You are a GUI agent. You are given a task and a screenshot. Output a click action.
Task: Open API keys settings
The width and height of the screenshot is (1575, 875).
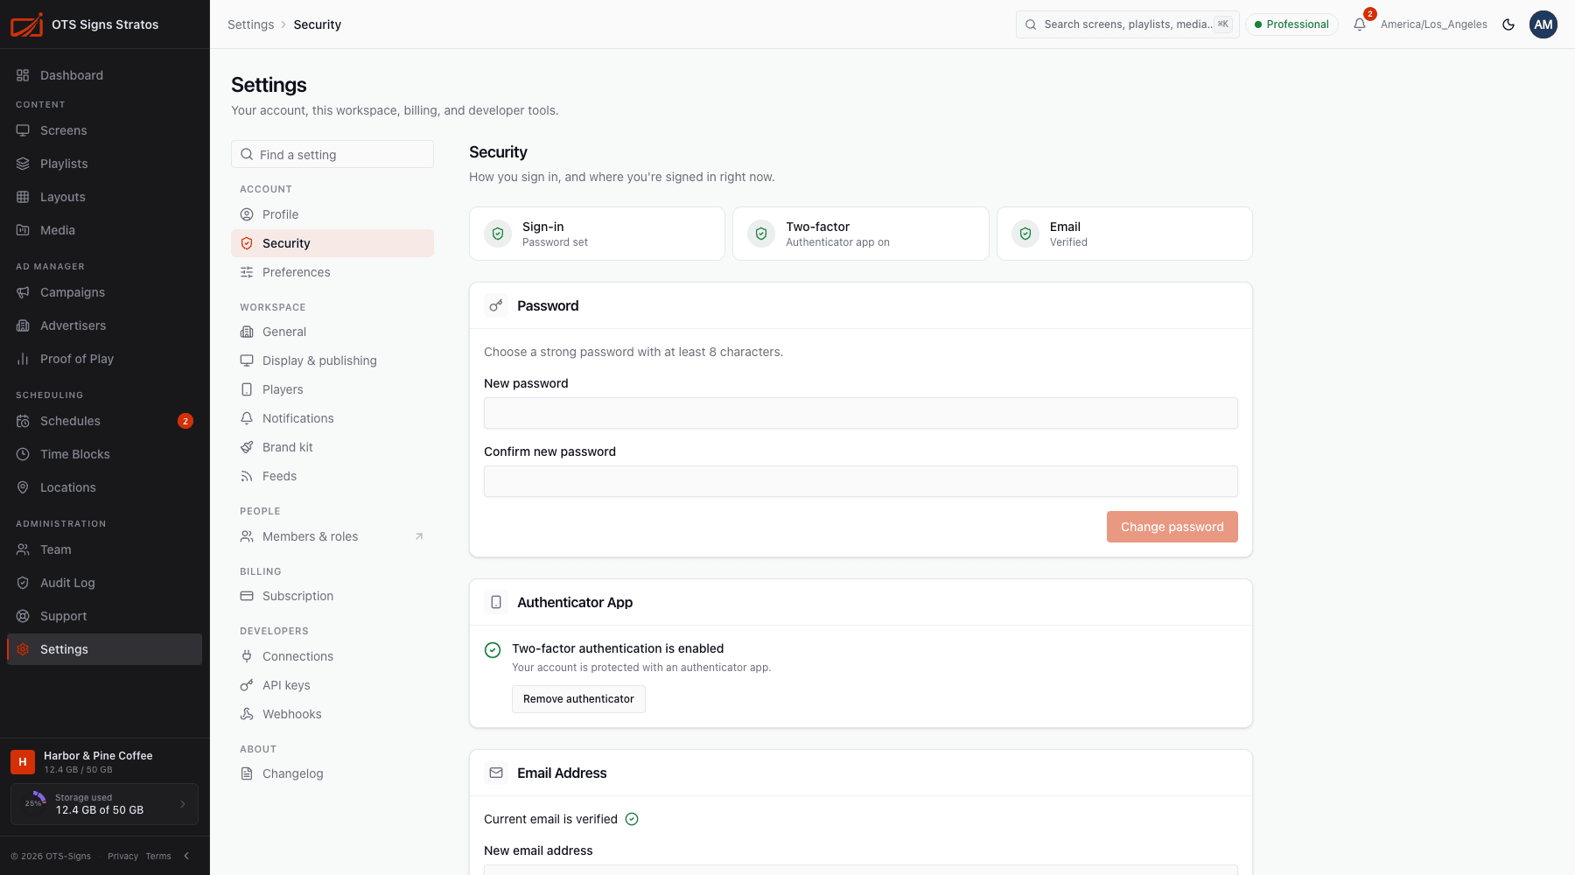[x=332, y=685]
